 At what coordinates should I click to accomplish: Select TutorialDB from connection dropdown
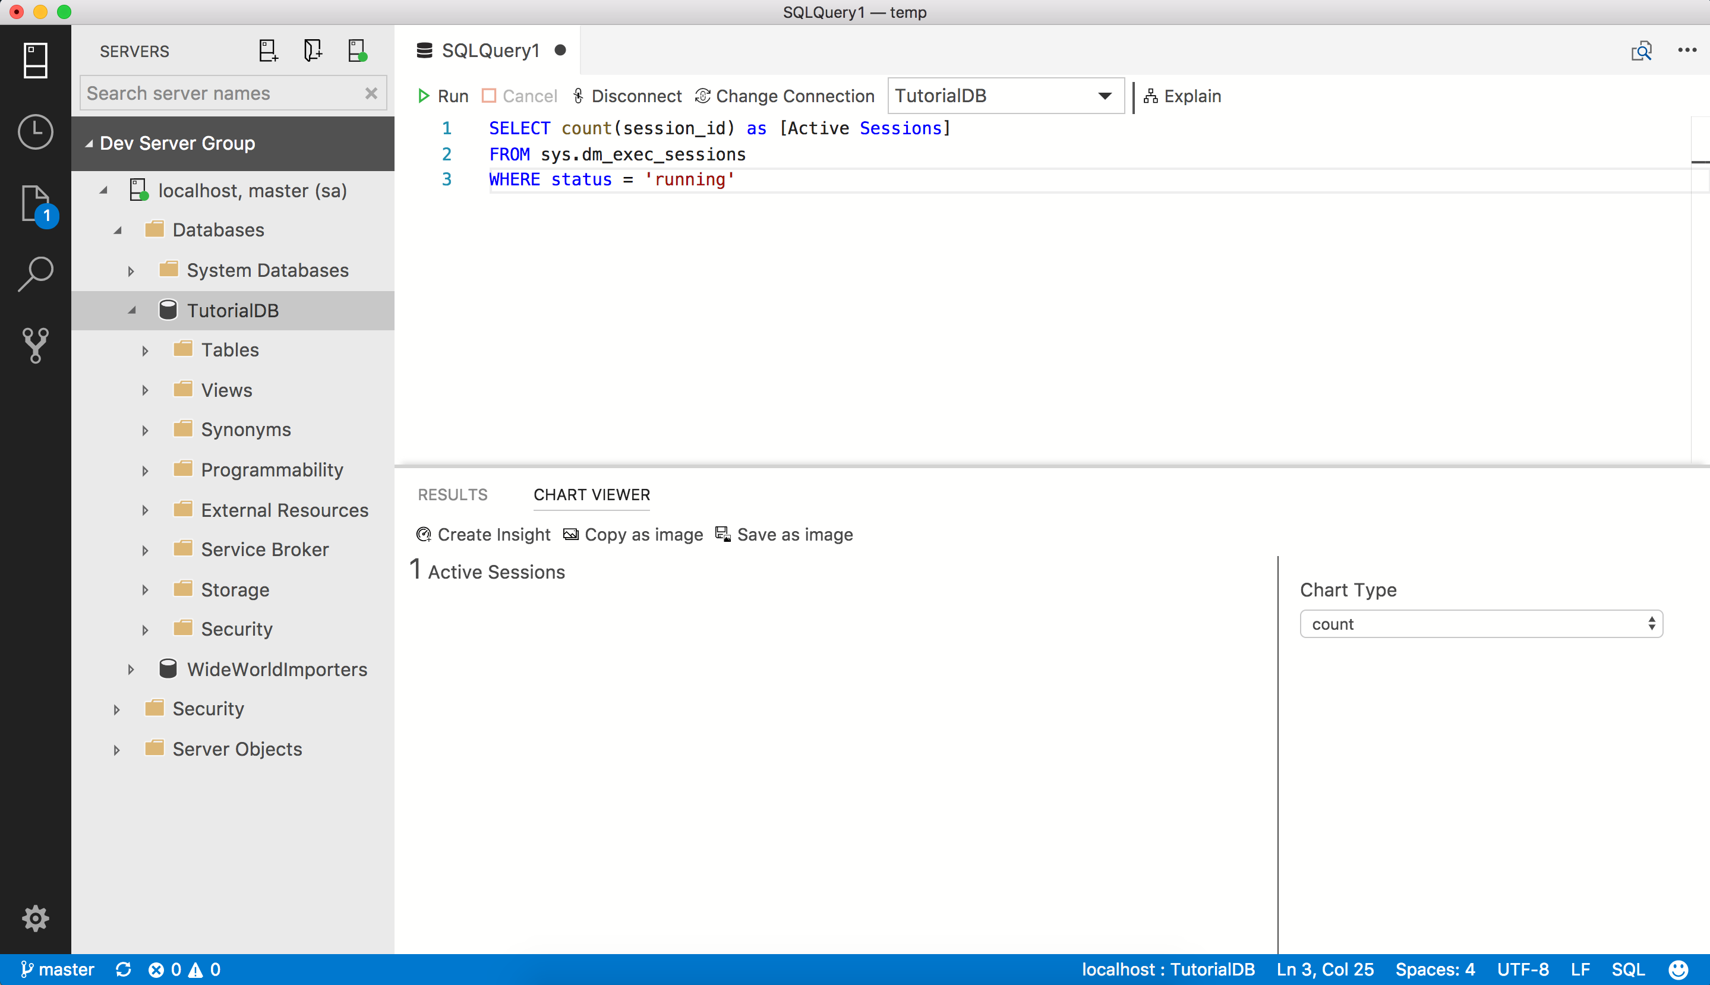1003,95
